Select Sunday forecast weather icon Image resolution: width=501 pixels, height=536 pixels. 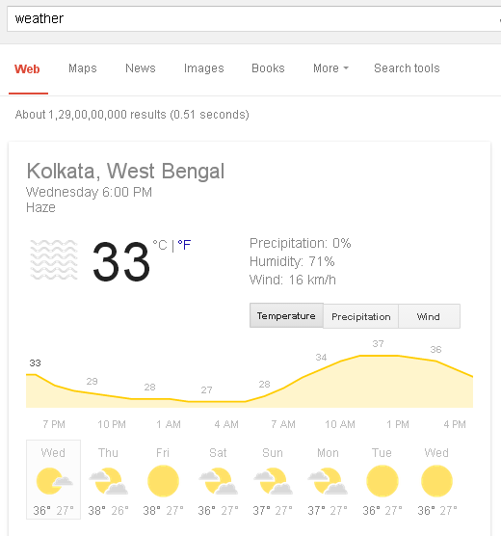click(x=273, y=481)
